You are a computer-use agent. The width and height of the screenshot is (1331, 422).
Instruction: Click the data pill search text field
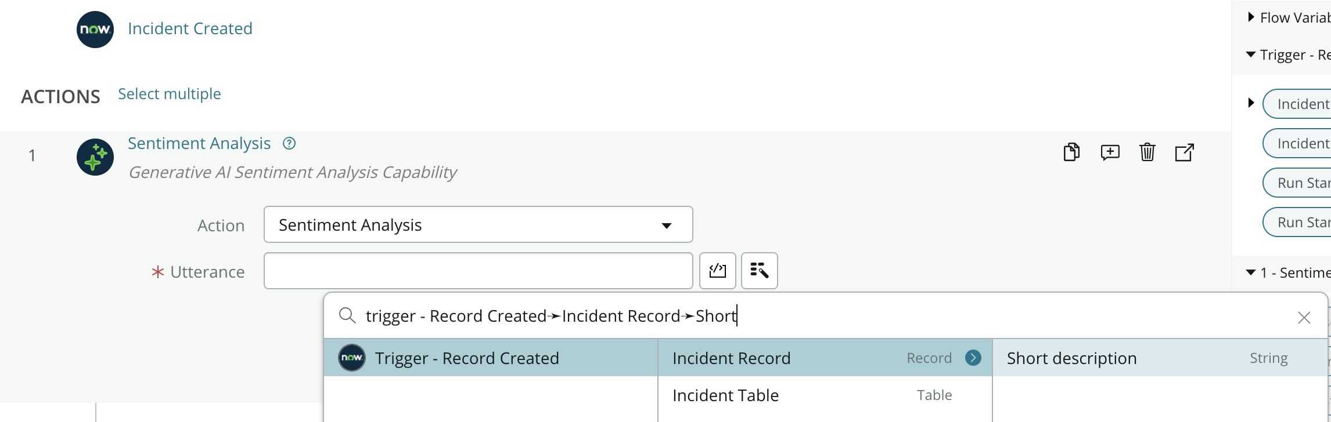pos(825,316)
